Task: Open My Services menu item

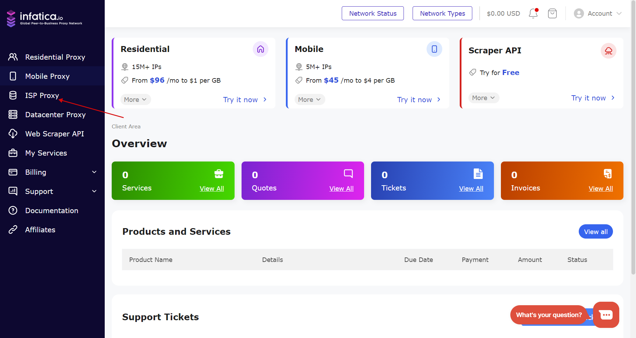Action: click(x=52, y=153)
